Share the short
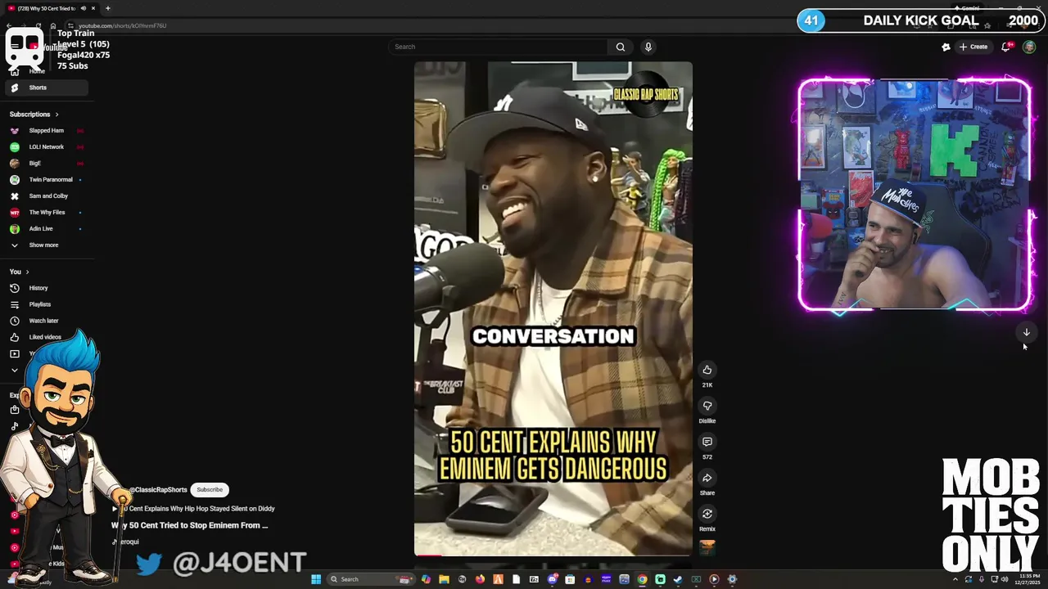 coord(707,478)
